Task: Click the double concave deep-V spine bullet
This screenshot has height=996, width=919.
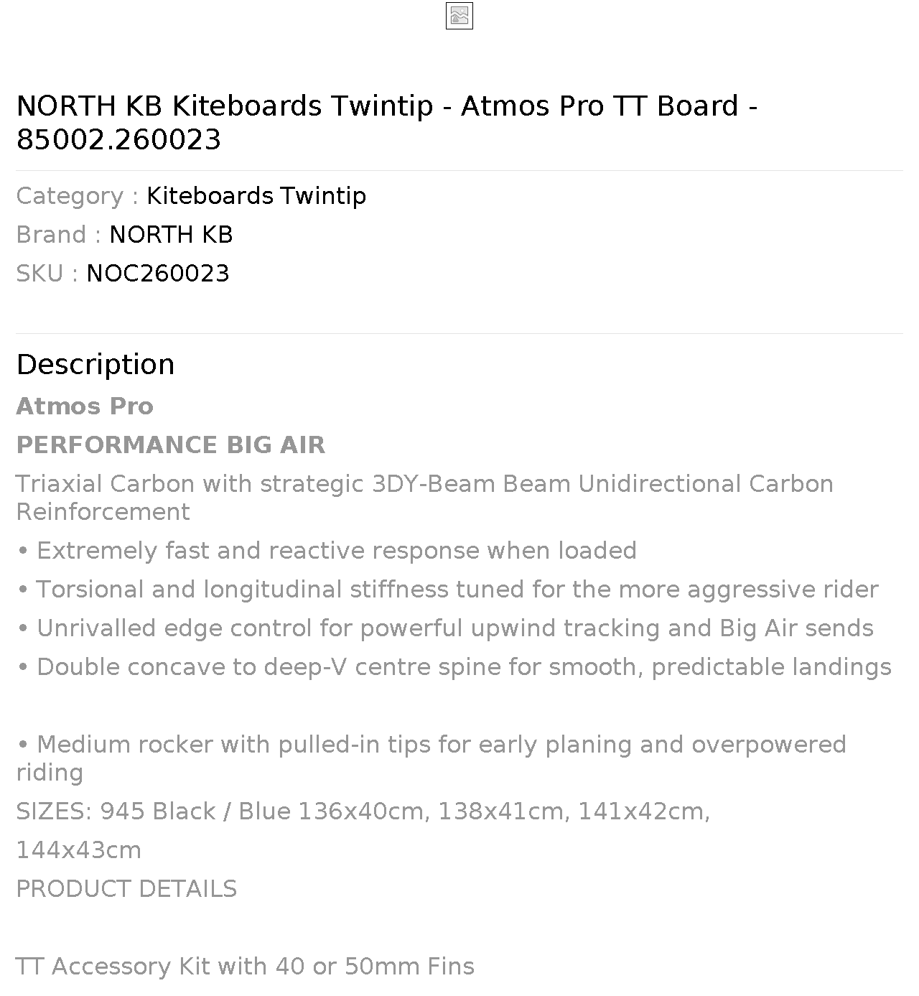Action: click(454, 667)
